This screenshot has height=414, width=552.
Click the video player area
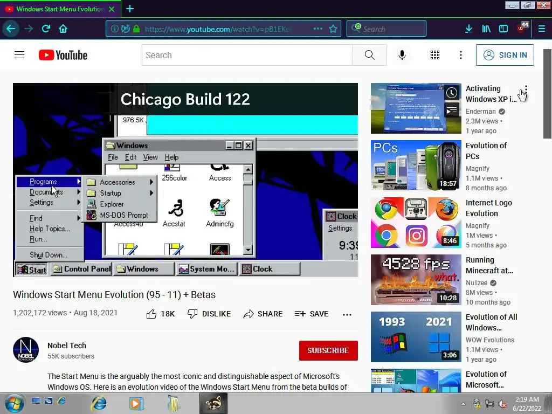point(185,180)
